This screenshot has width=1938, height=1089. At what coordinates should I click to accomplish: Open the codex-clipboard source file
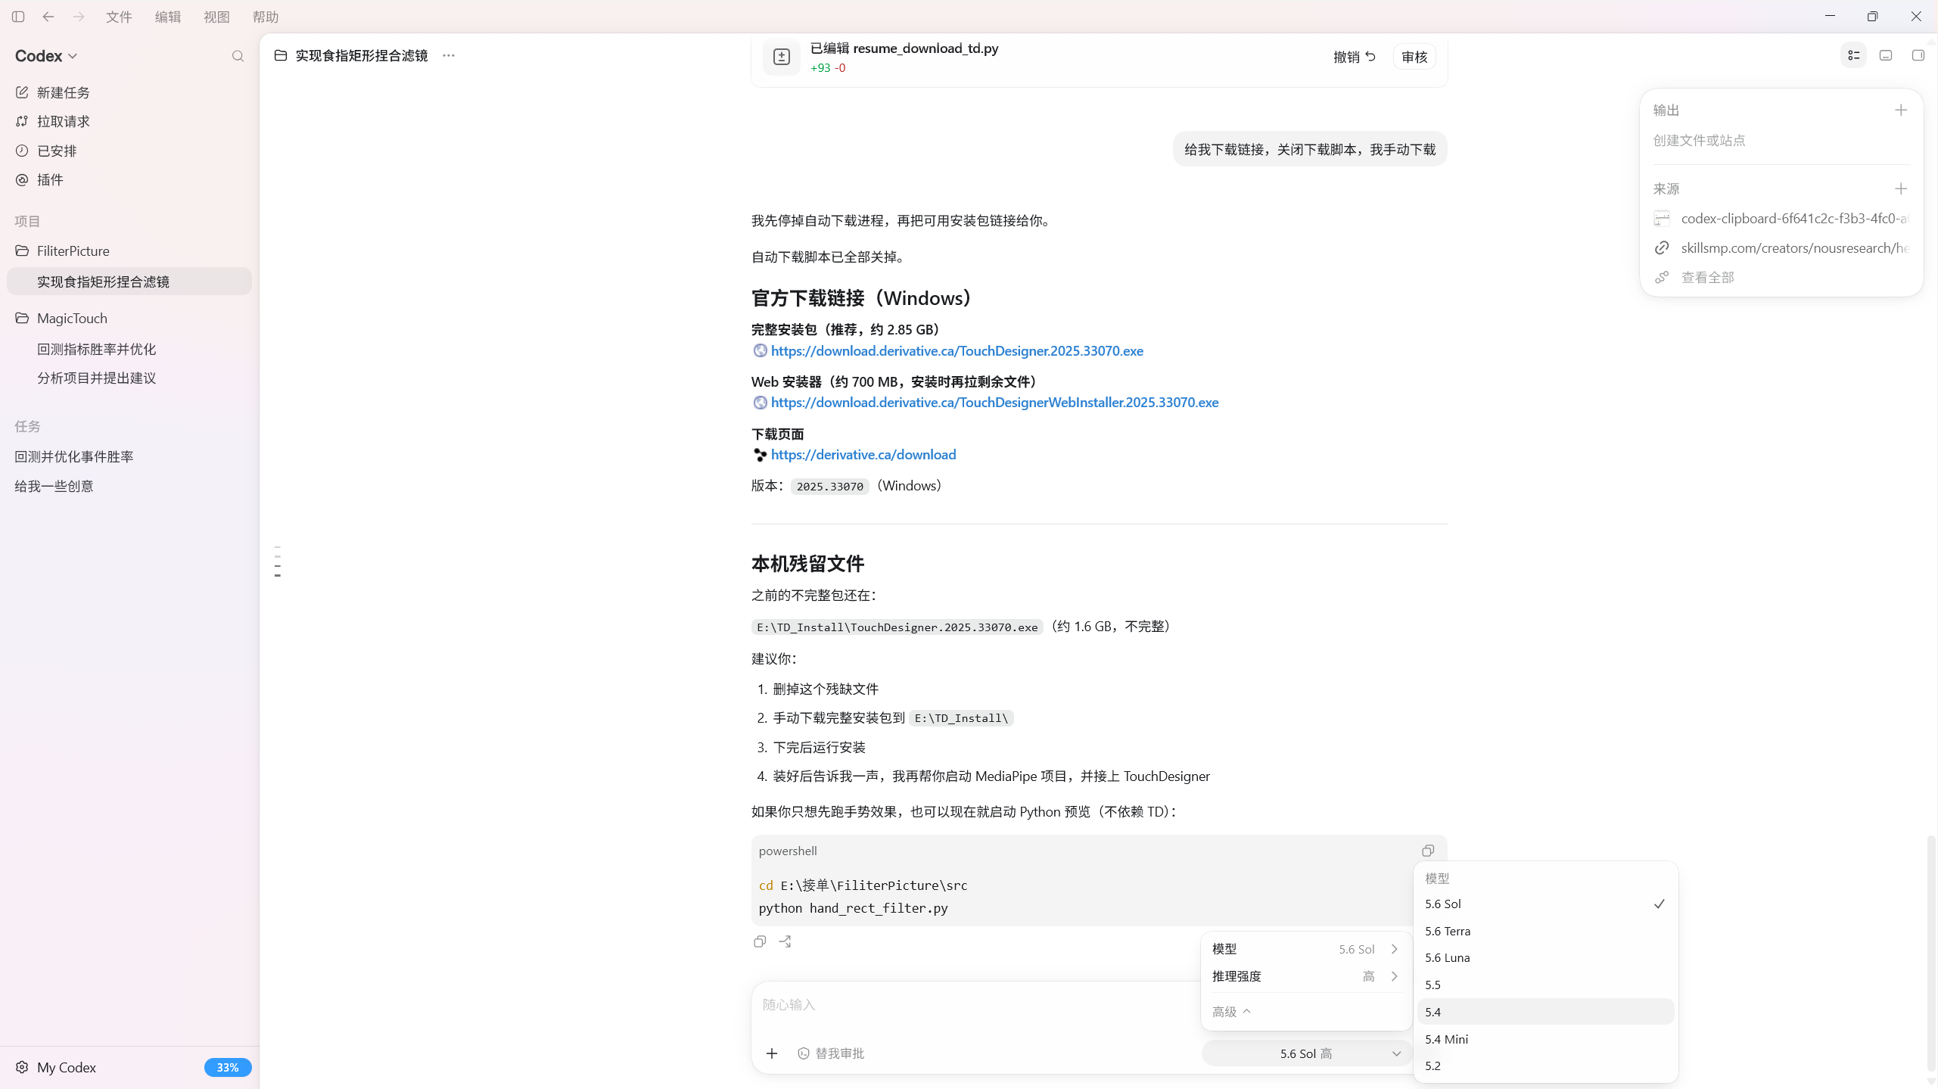click(x=1781, y=219)
